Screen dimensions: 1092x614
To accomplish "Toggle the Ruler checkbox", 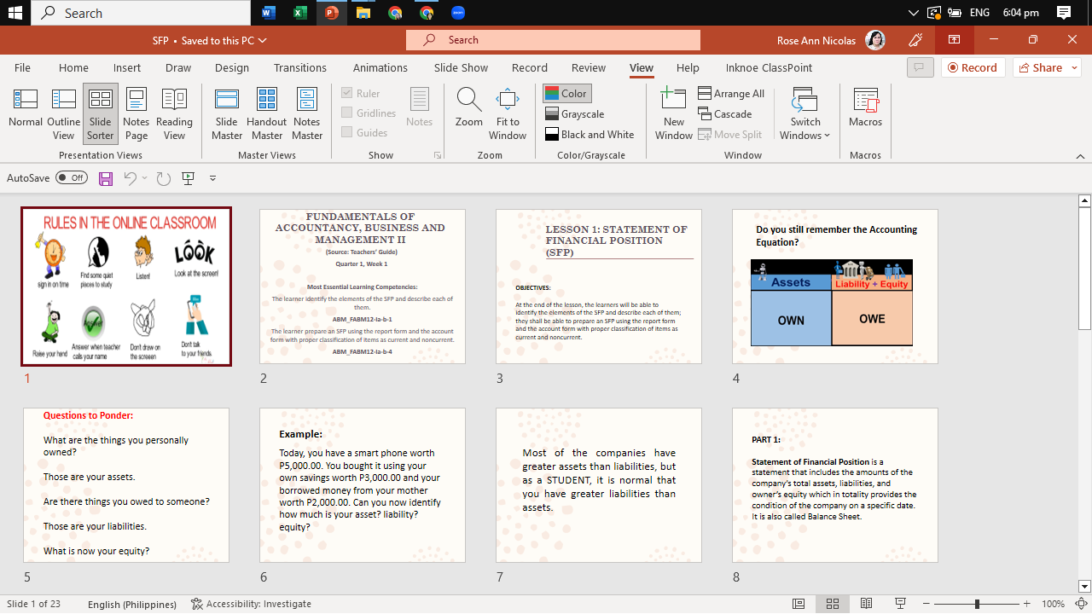I will pyautogui.click(x=361, y=94).
